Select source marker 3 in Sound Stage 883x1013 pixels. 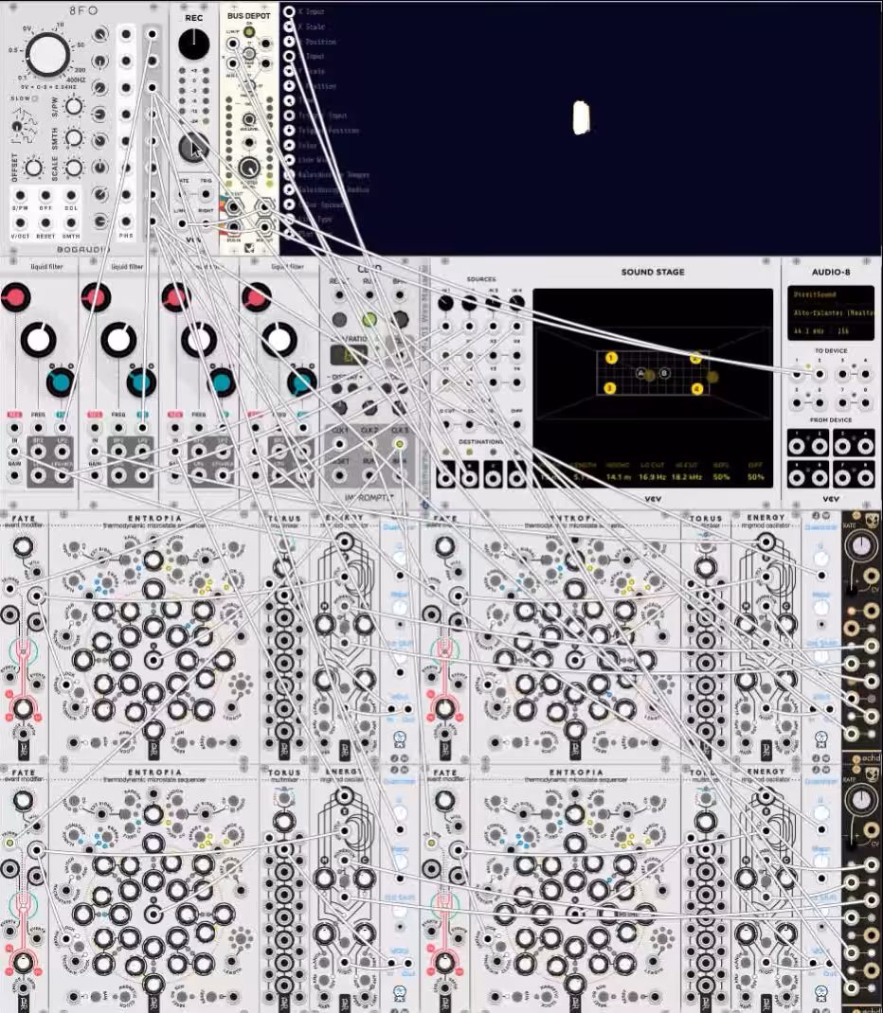[x=609, y=387]
